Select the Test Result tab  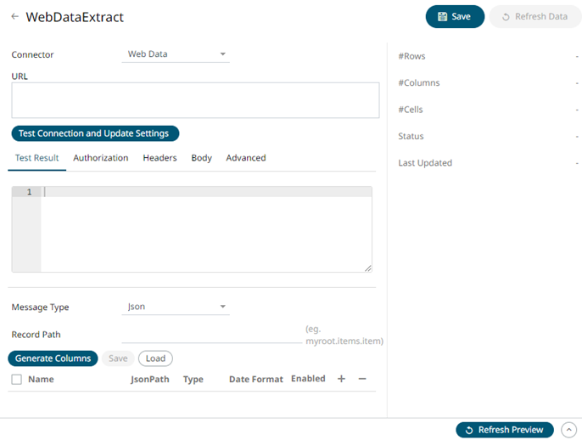click(x=36, y=158)
